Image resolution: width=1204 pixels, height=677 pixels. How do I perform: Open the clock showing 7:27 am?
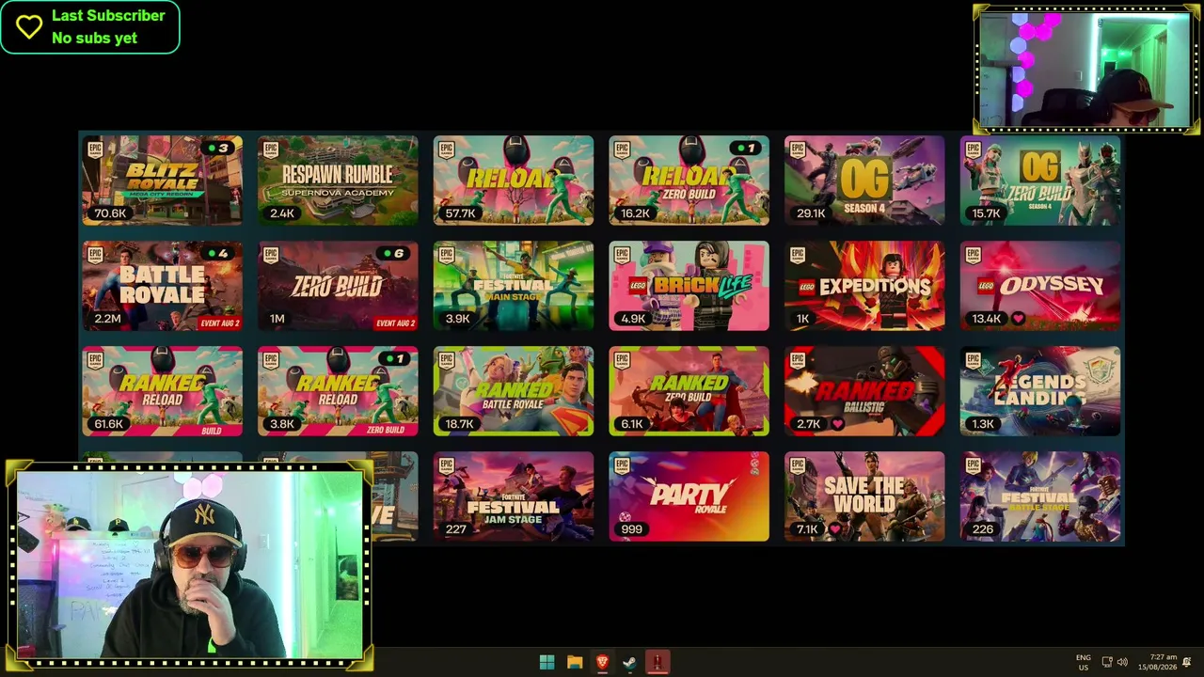[1158, 662]
